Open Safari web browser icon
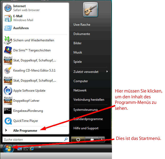Image resolution: width=165 pixels, height=159 pixels. click(8, 8)
